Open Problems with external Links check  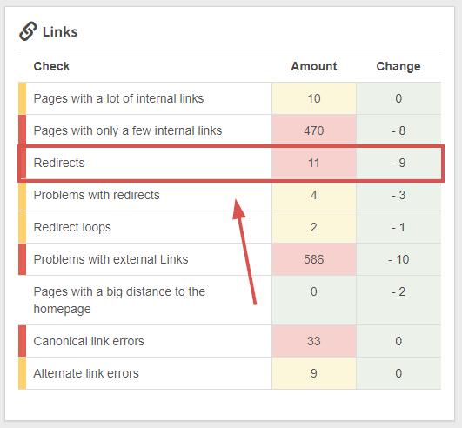click(x=110, y=259)
